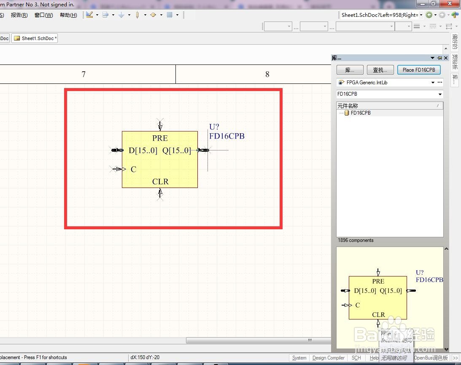Open the 剪贴板 side panel tab
Screen dimensions: 461x365
point(455,62)
